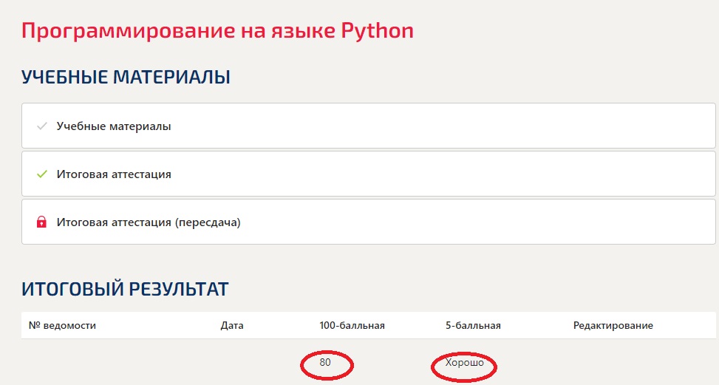Click the score value 80

tap(325, 362)
